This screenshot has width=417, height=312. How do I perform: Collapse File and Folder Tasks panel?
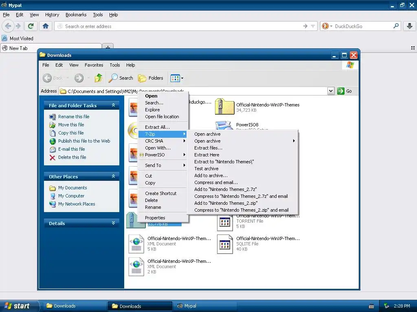(x=113, y=105)
